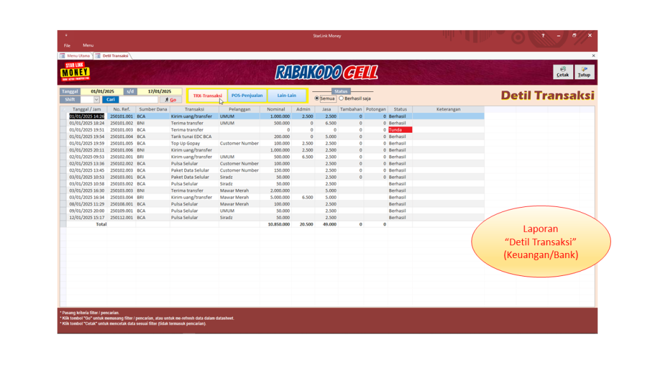Select row selector of first record
Image resolution: width=655 pixels, height=368 pixels.
(63, 116)
